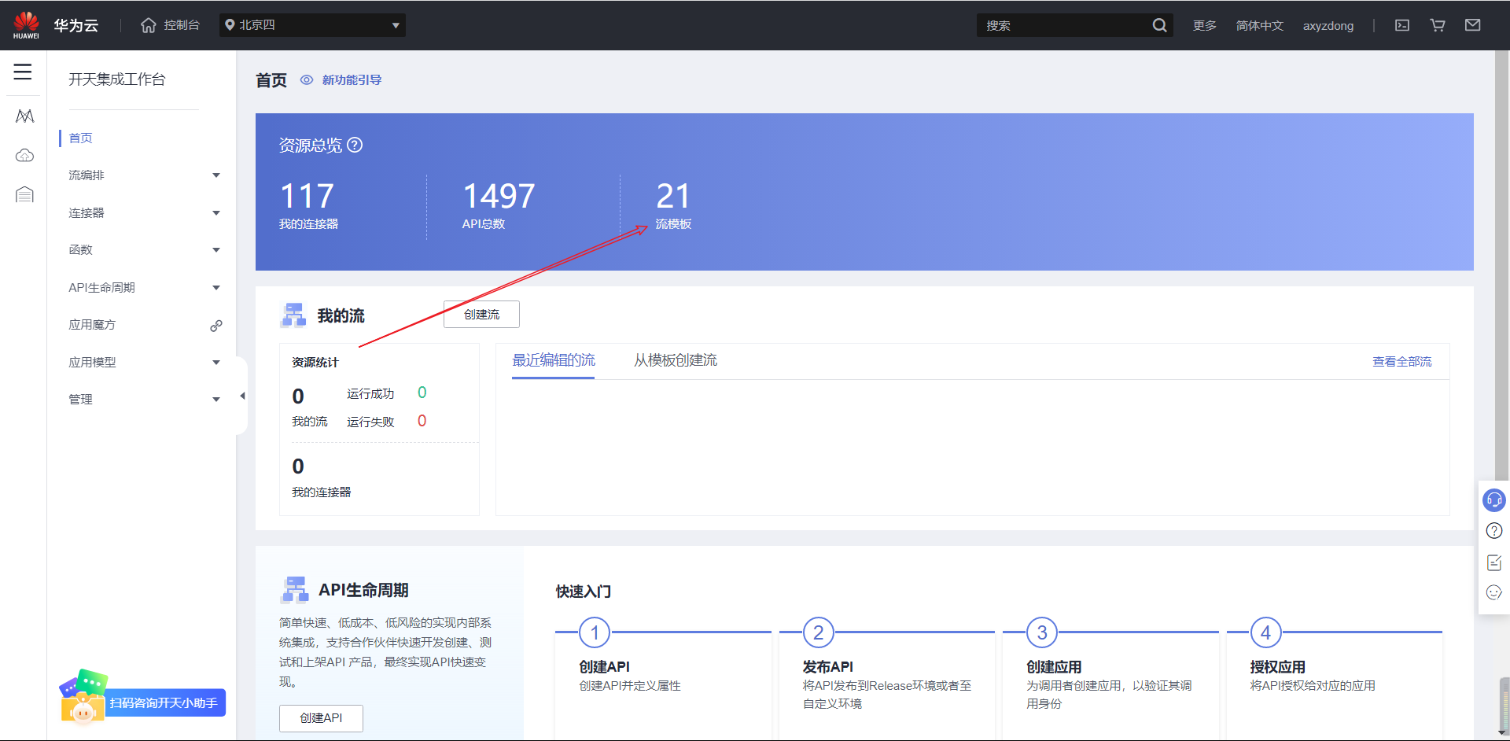Click the cloud icon in left rail

tap(25, 155)
